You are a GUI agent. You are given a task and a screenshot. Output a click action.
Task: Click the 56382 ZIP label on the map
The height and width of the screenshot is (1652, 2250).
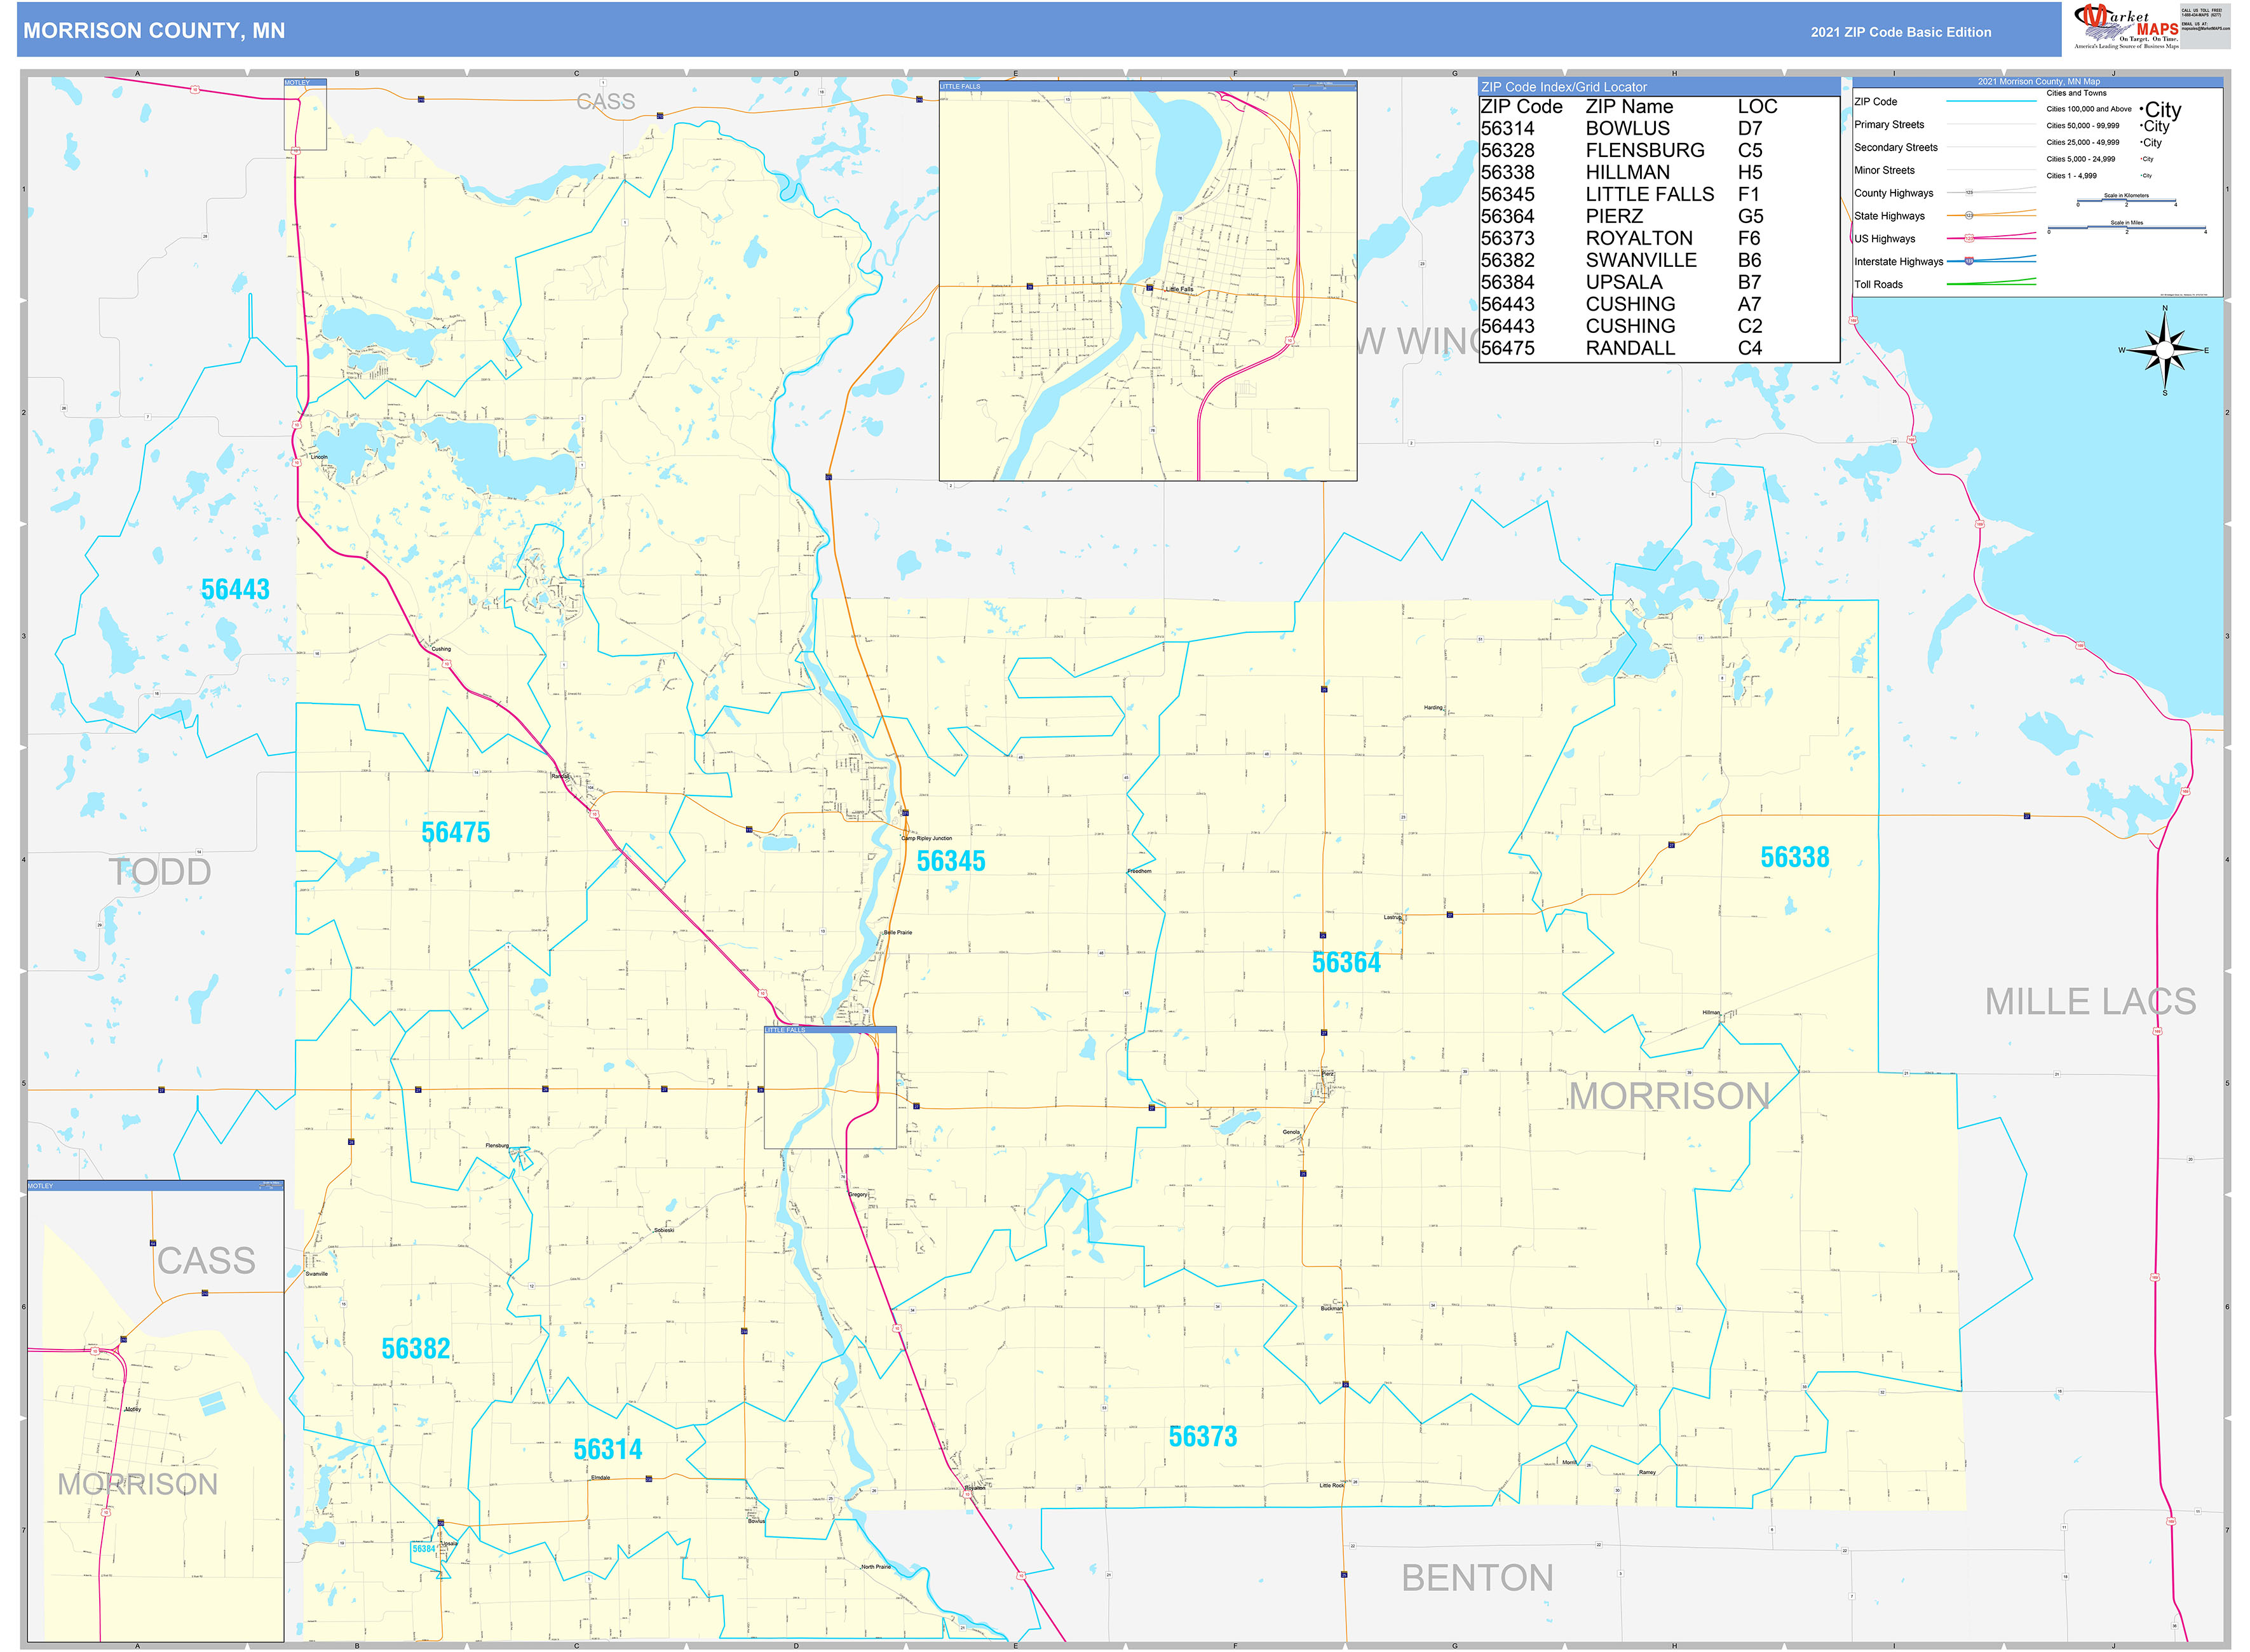(x=416, y=1349)
